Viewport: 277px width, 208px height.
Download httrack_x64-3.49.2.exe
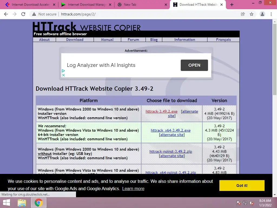[x=171, y=130]
